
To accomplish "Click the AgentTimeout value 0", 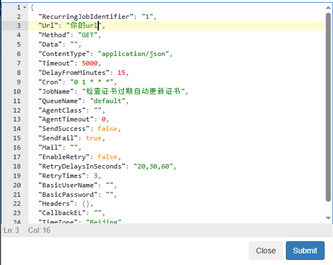I will (x=103, y=119).
